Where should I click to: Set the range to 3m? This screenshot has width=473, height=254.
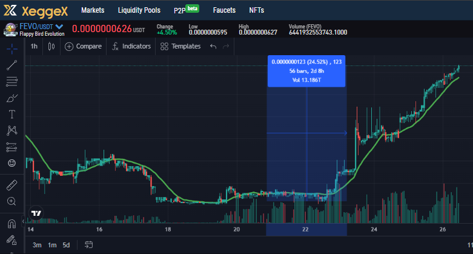tap(37, 245)
